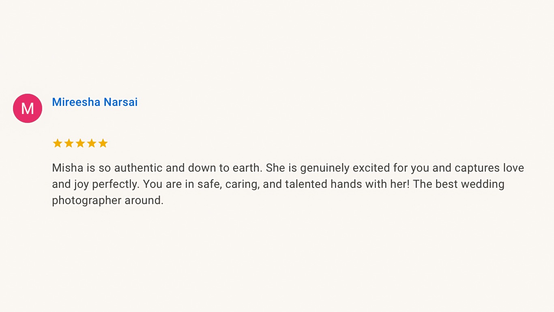
Task: Click the first star in the rating
Action: tap(57, 143)
